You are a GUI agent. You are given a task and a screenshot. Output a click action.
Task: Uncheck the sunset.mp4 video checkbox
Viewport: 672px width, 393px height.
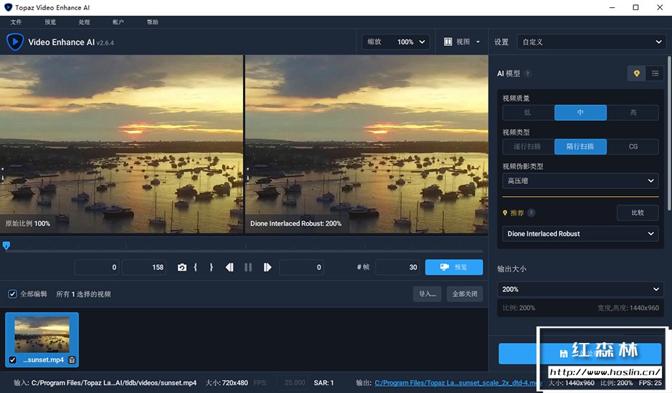(x=12, y=359)
